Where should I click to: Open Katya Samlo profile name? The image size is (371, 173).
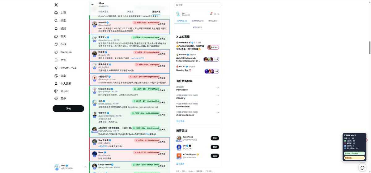[105, 165]
